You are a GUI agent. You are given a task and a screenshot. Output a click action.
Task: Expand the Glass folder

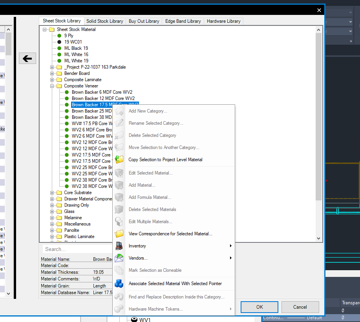tap(52, 211)
